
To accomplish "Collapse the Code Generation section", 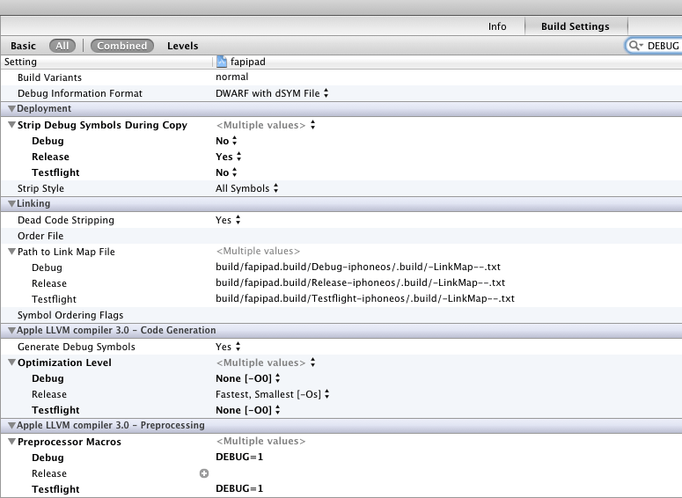I will pyautogui.click(x=11, y=330).
